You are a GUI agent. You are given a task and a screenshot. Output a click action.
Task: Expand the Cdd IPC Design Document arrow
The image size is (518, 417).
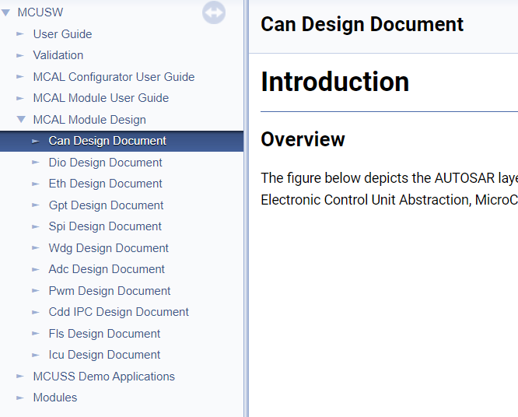click(x=36, y=312)
